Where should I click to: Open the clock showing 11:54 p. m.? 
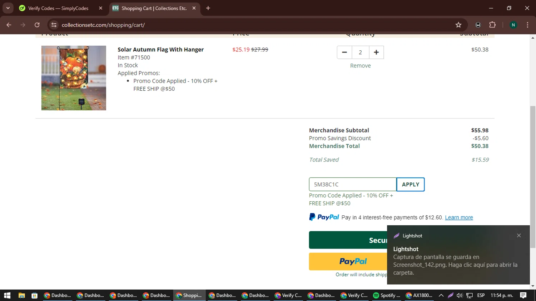[502, 295]
